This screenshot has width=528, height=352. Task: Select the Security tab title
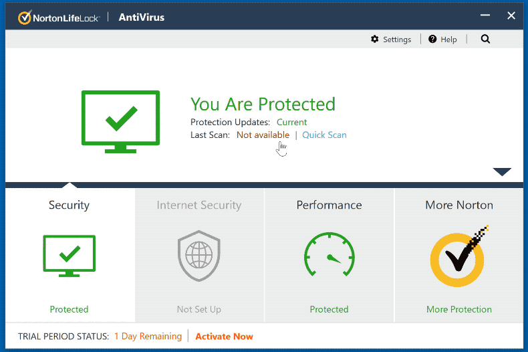[69, 205]
